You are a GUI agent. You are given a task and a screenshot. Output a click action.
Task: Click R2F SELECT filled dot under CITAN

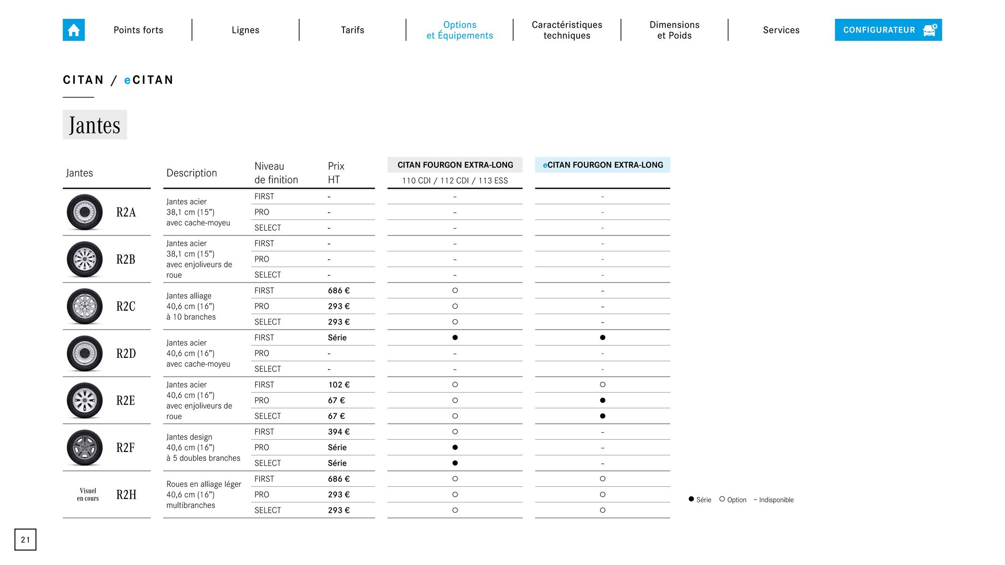point(455,463)
